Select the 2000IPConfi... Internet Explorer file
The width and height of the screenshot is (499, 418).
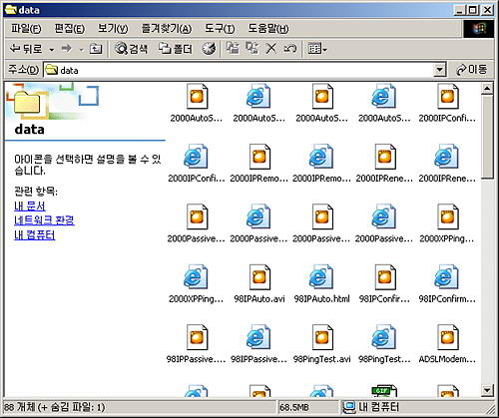coord(197,164)
